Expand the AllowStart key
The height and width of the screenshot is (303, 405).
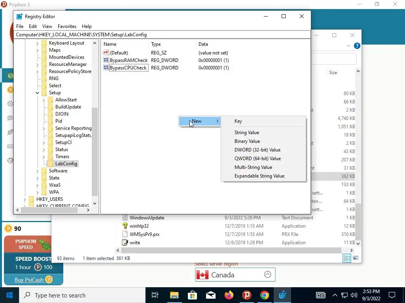point(44,100)
